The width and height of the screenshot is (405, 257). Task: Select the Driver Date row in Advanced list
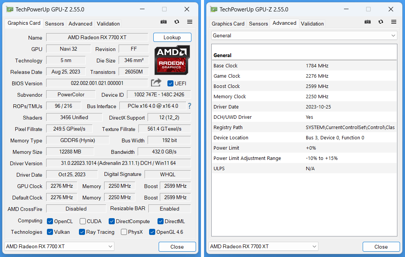tap(304, 107)
